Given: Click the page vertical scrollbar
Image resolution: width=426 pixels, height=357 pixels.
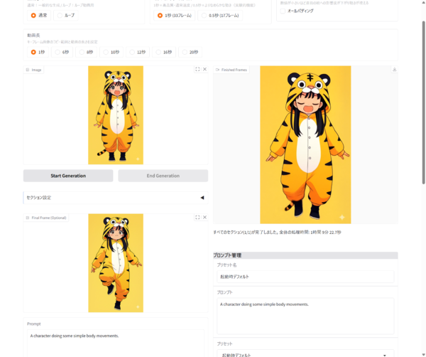Looking at the screenshot, I should point(423,102).
